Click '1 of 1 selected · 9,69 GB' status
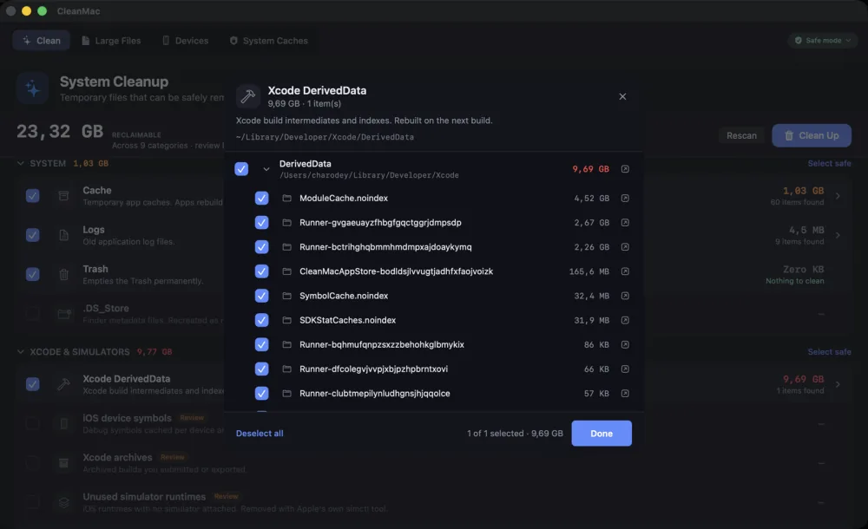The image size is (868, 529). point(515,434)
